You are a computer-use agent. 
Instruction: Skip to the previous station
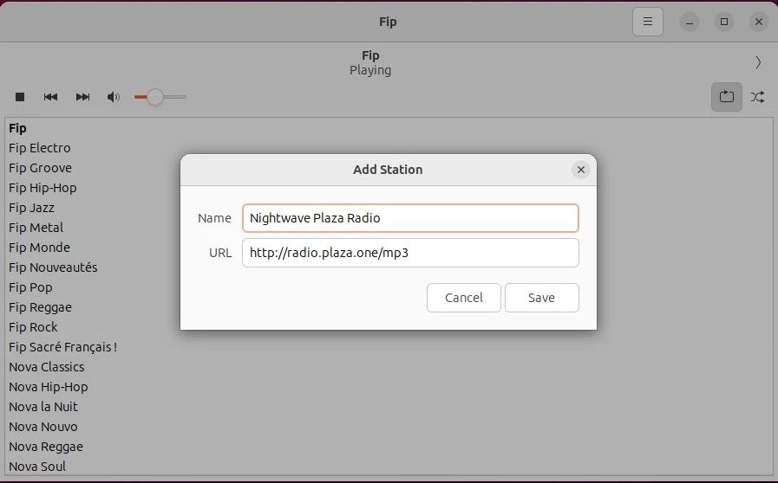coord(51,97)
